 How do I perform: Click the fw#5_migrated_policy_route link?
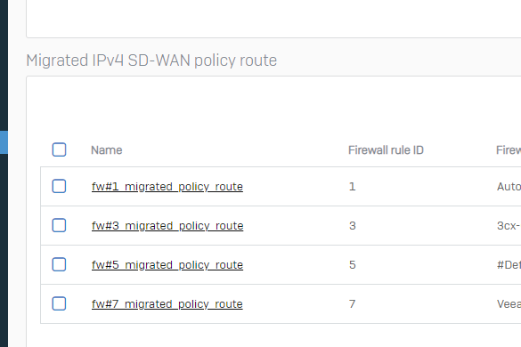(167, 265)
